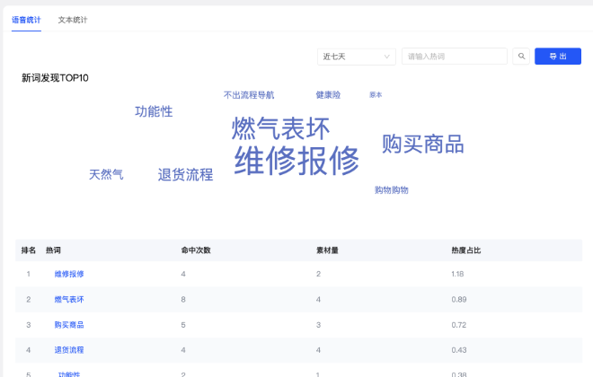Click 购物购物 in the word cloud
The height and width of the screenshot is (377, 593).
tap(391, 190)
